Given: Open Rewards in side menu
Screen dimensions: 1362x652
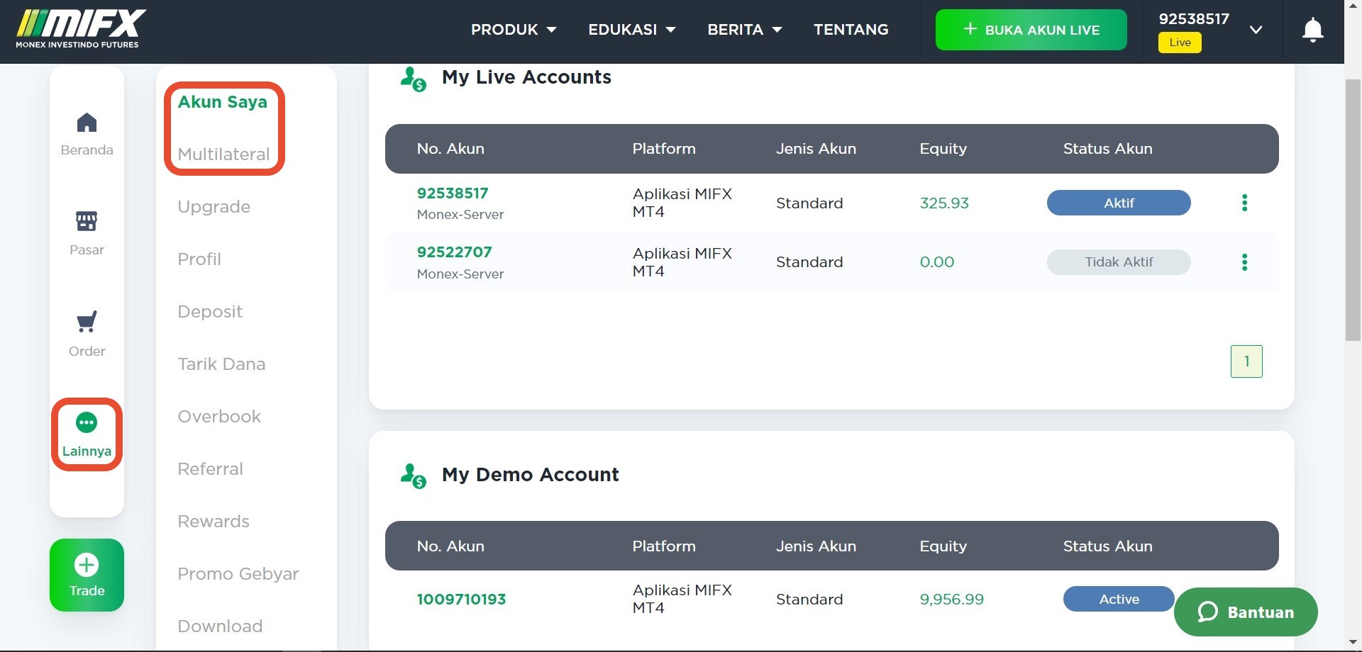Looking at the screenshot, I should 214,522.
